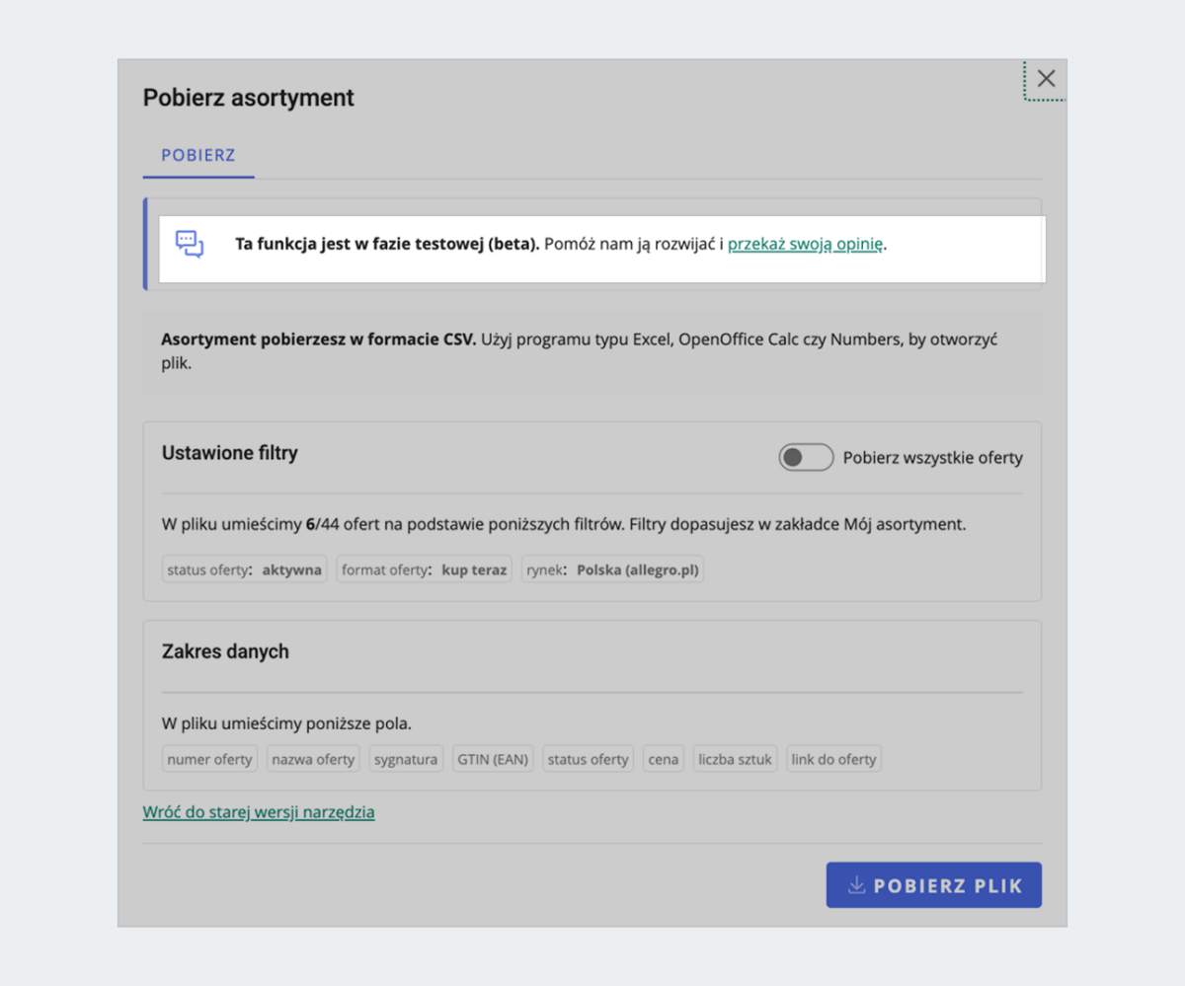The height and width of the screenshot is (986, 1185).
Task: Select the 'numer oferty' field tag
Action: pos(209,759)
